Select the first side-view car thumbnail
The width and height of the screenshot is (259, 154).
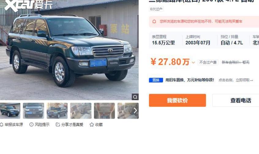[x=10, y=111]
